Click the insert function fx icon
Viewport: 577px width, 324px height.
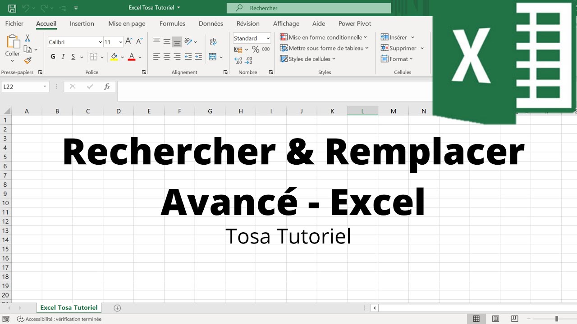click(x=107, y=87)
